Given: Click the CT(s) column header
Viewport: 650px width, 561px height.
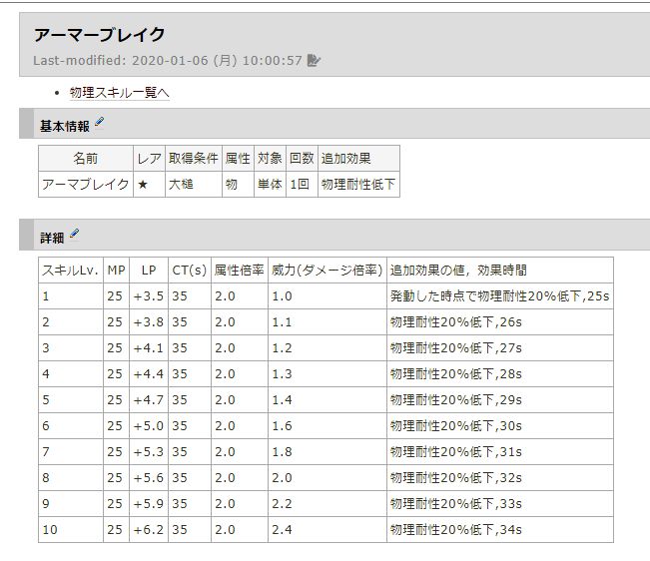Looking at the screenshot, I should [x=190, y=271].
